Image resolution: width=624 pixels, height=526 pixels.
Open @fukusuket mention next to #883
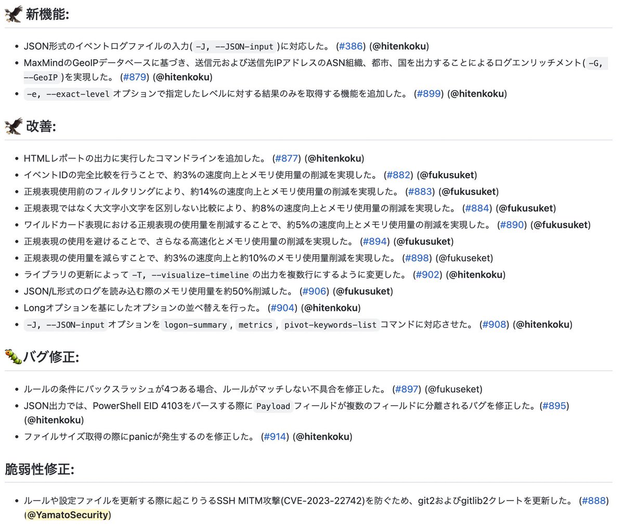click(469, 192)
